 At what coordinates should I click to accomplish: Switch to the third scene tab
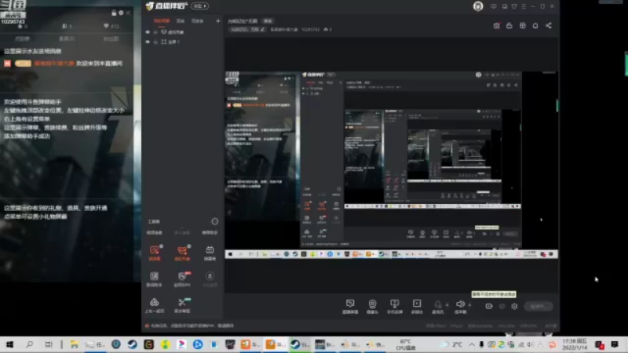[x=198, y=21]
